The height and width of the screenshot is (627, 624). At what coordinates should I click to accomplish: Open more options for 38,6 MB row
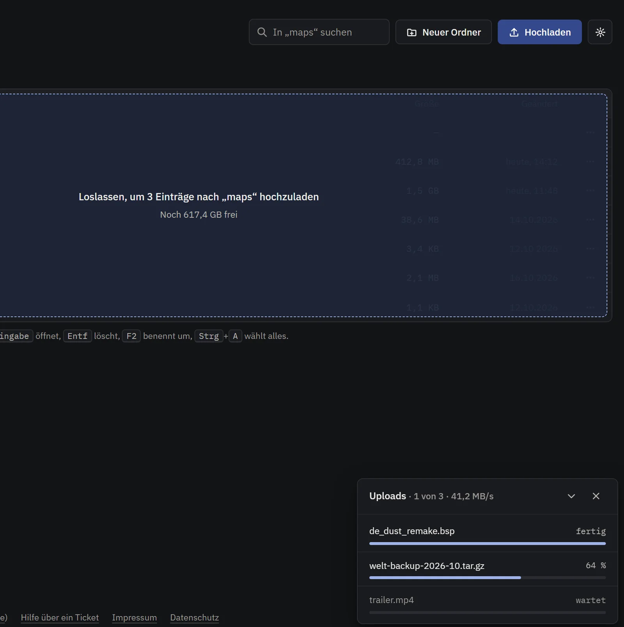tap(590, 220)
